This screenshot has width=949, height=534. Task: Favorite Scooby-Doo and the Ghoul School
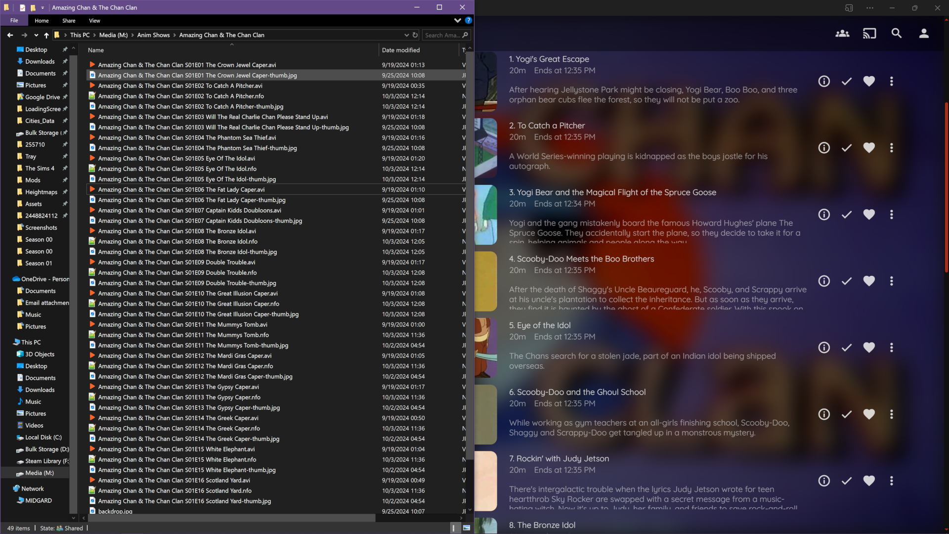(868, 414)
